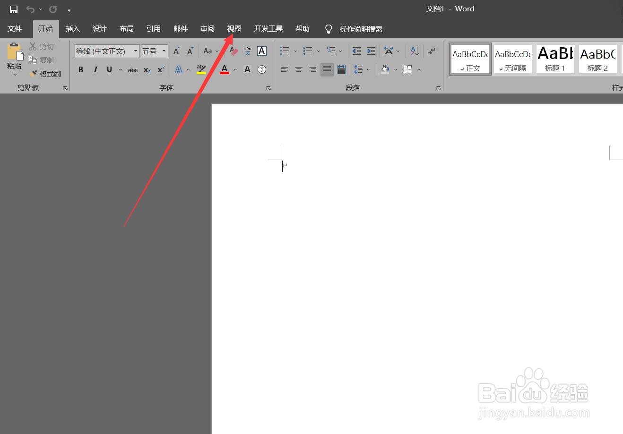Image resolution: width=623 pixels, height=434 pixels.
Task: Click the 粘贴 (Paste) icon
Action: [14, 52]
